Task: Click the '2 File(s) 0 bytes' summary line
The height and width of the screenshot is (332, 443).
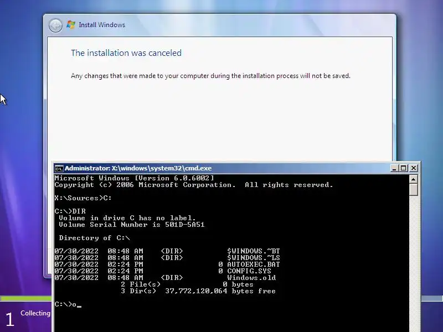Action: tap(187, 284)
